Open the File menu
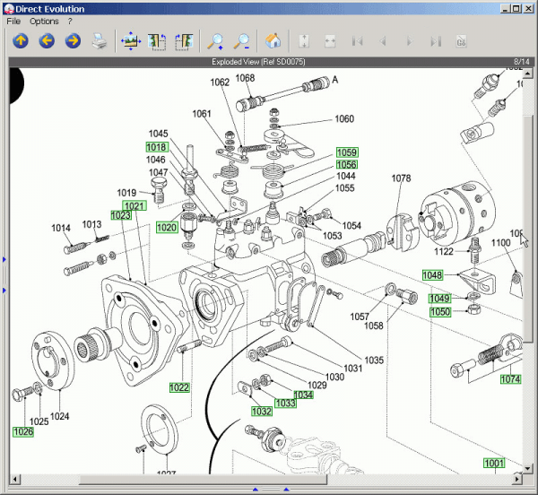The height and width of the screenshot is (495, 538). click(x=13, y=21)
